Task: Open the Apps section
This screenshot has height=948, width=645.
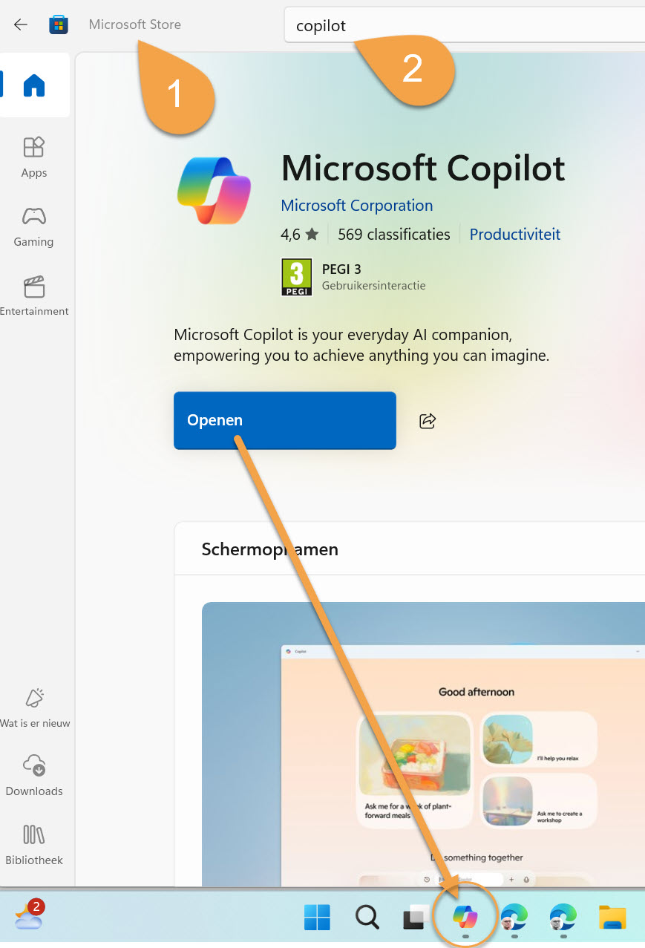Action: 34,157
